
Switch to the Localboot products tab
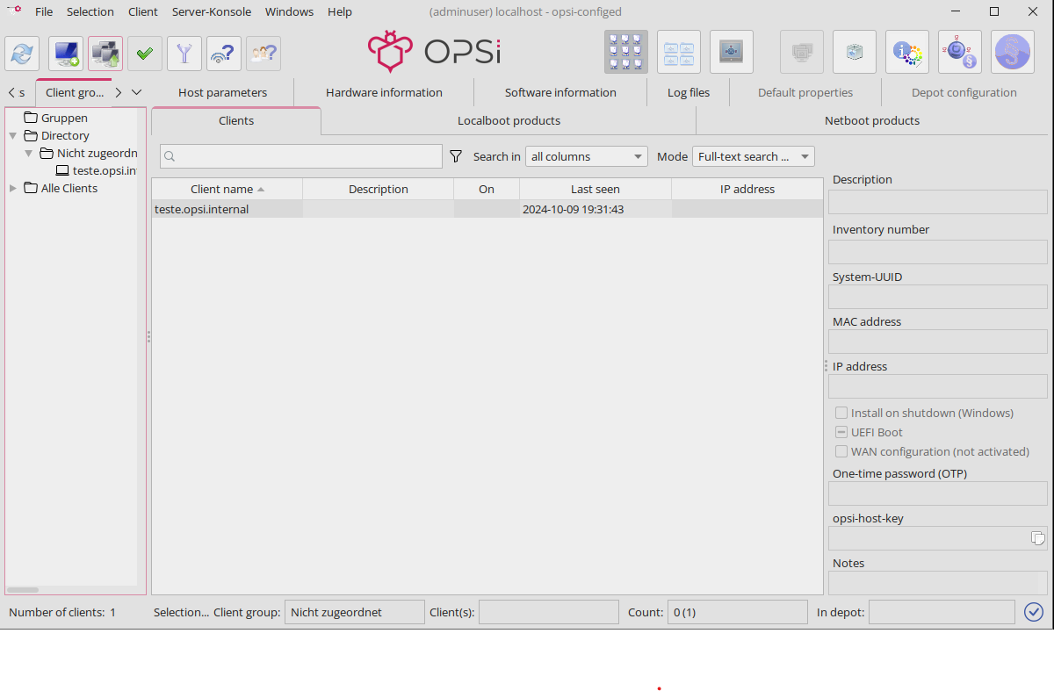pos(509,120)
